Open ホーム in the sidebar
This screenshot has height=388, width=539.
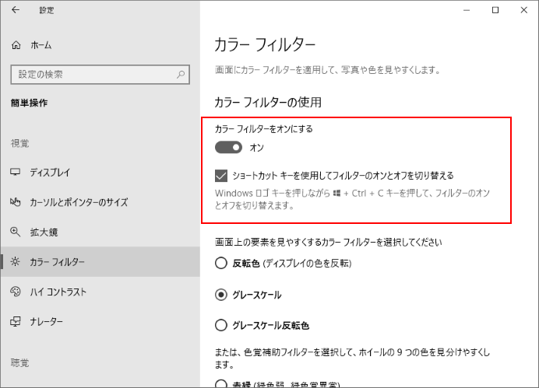[x=100, y=45]
